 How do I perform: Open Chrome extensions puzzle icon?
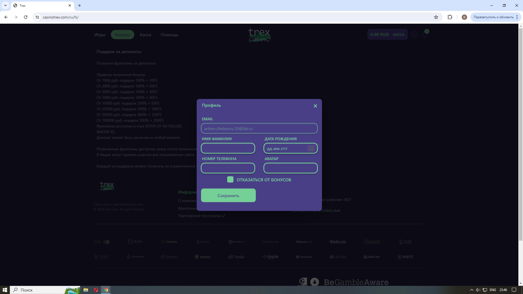450,17
